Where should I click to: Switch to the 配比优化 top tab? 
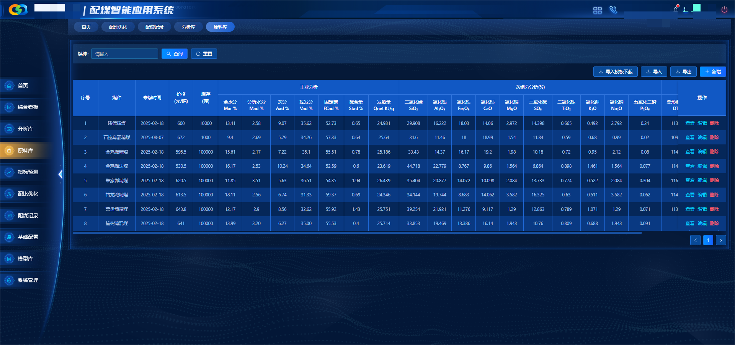118,27
